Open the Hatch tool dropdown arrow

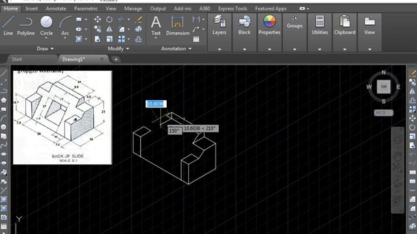86,39
